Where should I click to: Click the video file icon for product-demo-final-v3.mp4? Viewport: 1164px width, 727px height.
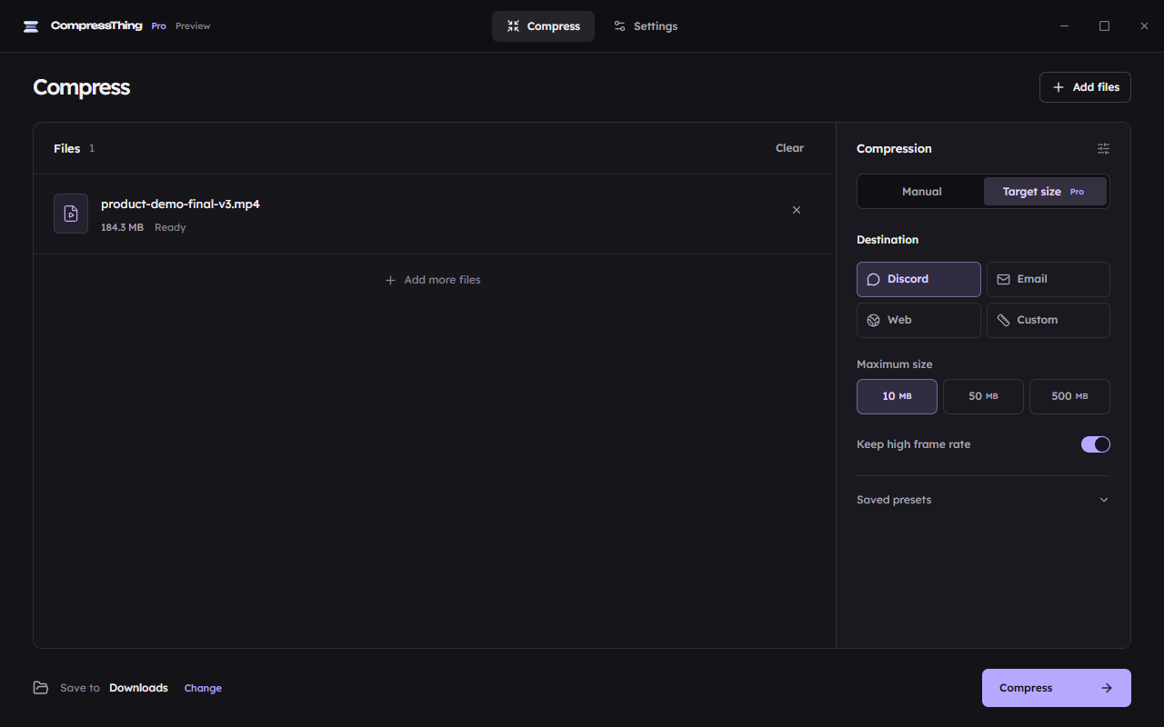point(71,214)
